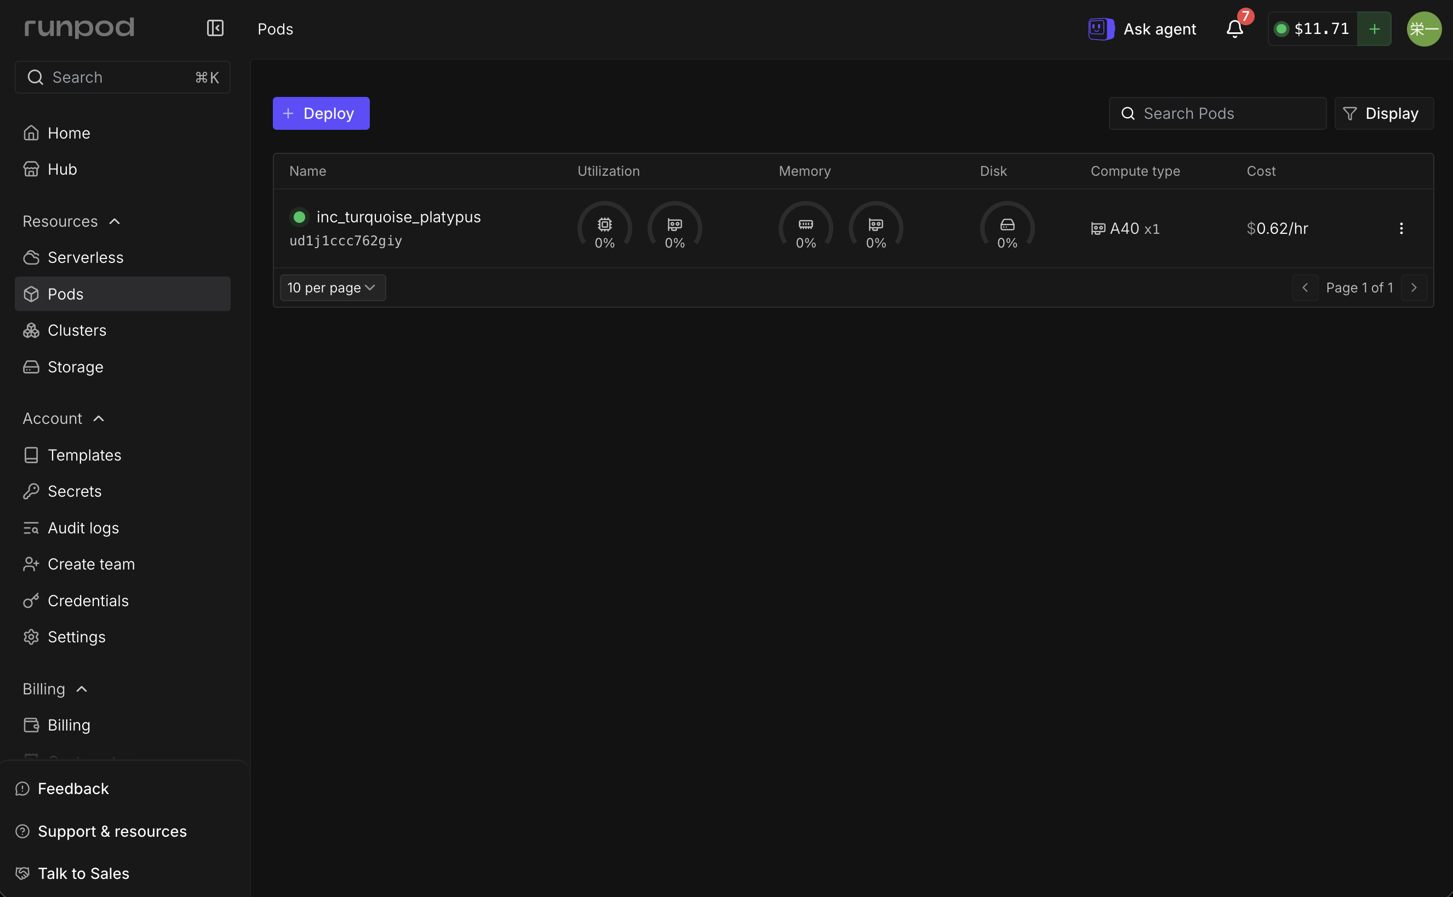Open Templates page

coord(122,455)
